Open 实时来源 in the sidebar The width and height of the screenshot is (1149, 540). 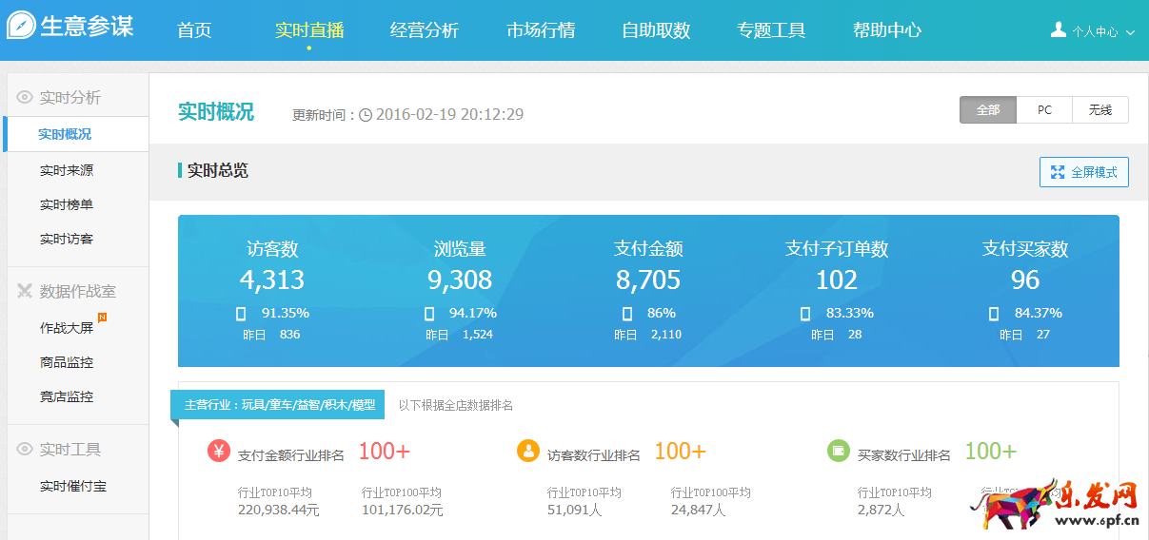click(x=67, y=170)
